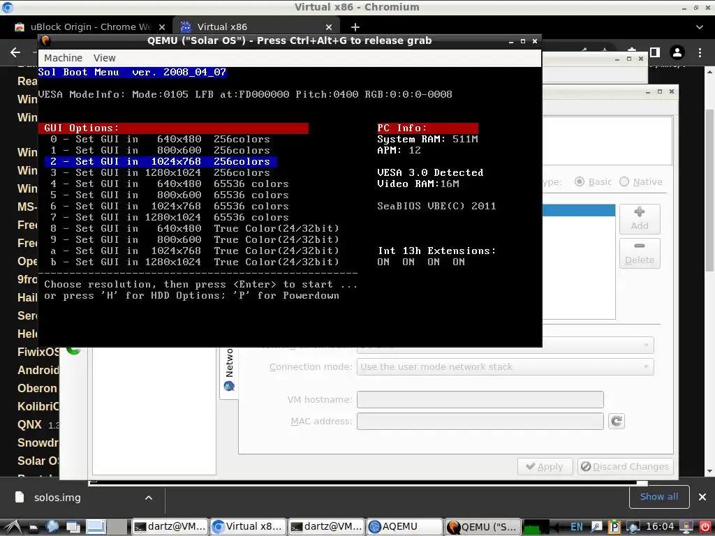The width and height of the screenshot is (715, 536).
Task: Click the web browser globe launcher in taskbar
Action: coord(52,527)
